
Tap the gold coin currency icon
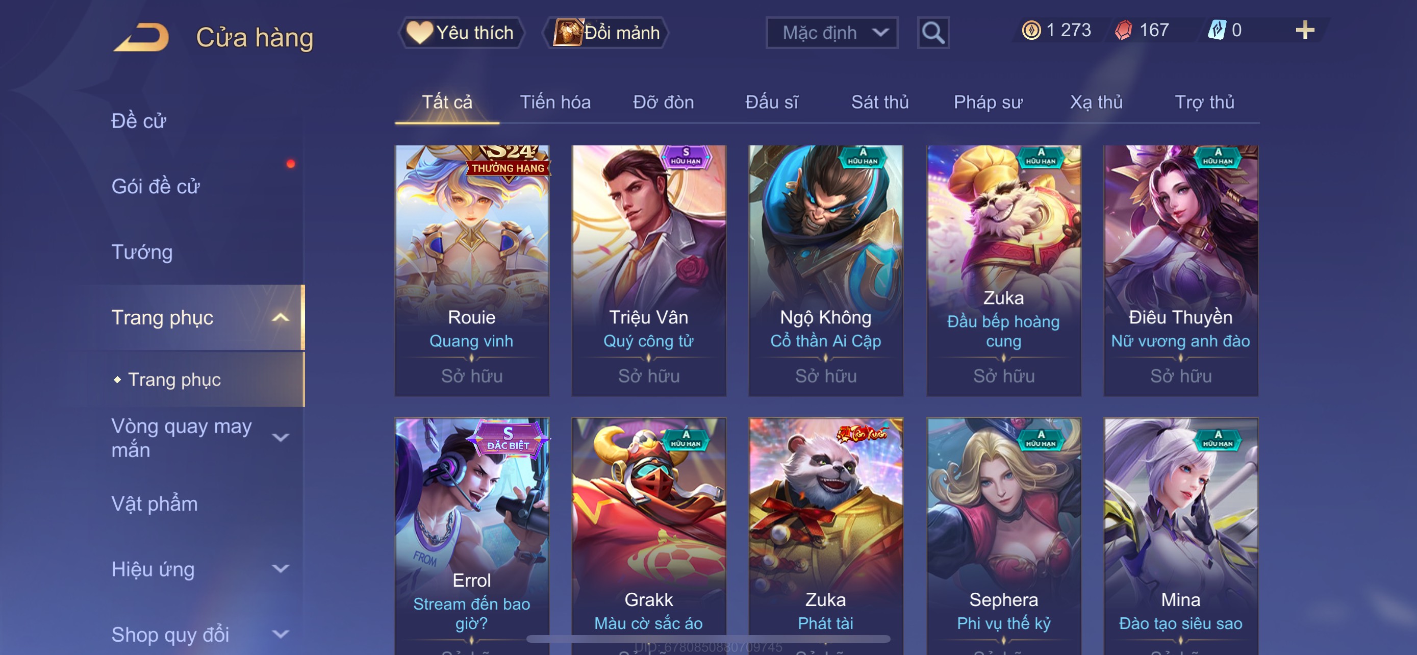pos(1031,30)
